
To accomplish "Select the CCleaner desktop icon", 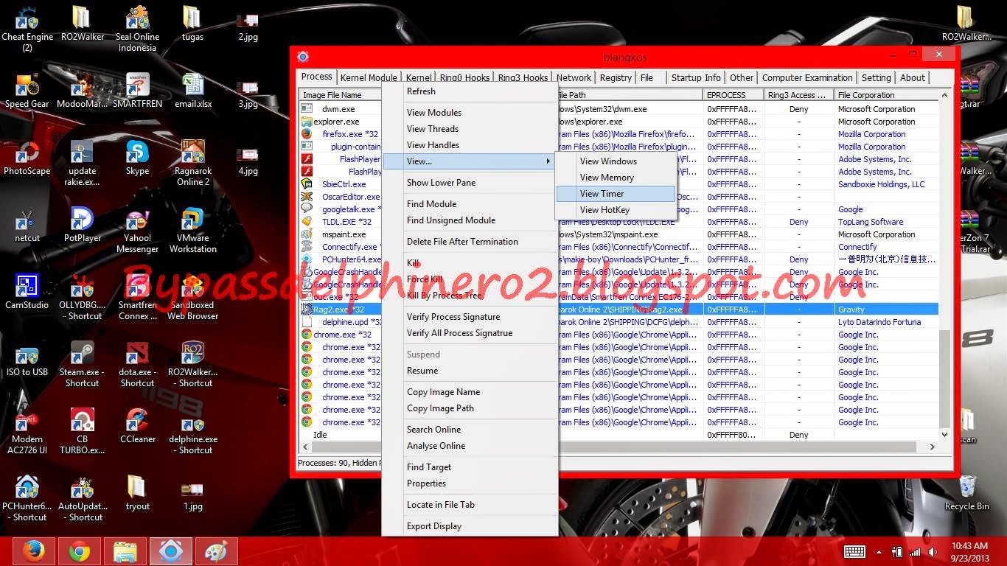I will point(137,427).
